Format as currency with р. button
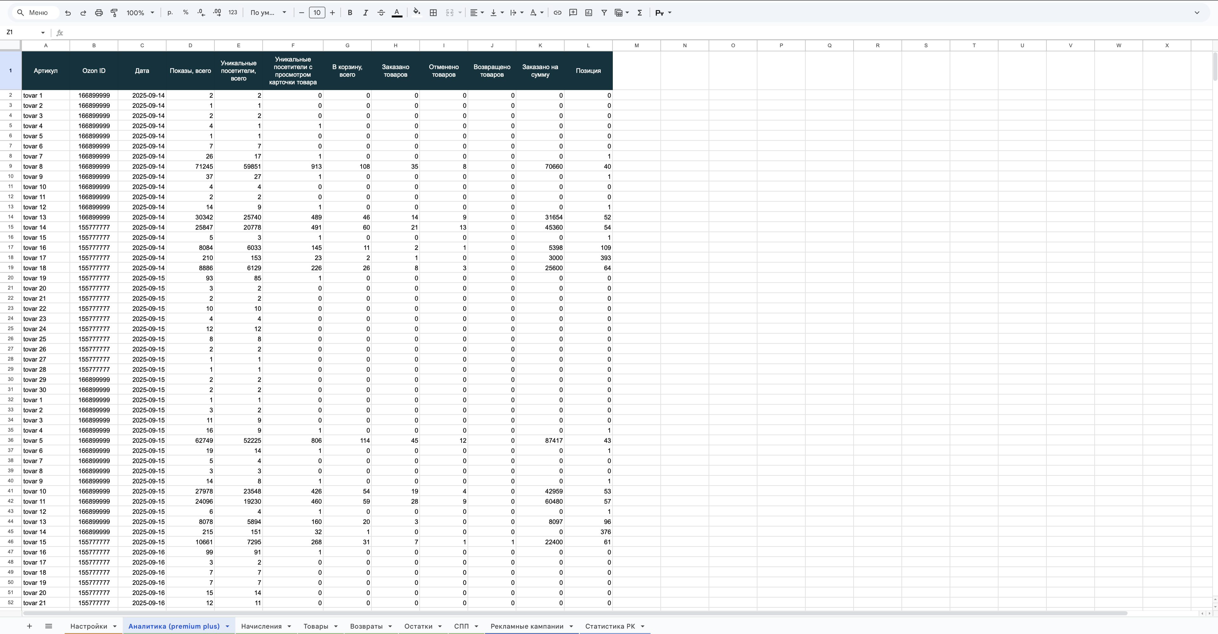Image resolution: width=1218 pixels, height=634 pixels. point(170,13)
